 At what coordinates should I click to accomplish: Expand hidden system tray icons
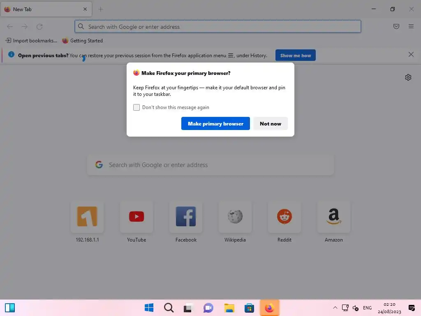(x=335, y=308)
